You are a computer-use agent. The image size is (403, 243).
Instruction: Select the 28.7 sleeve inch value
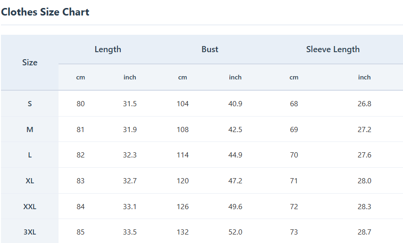pos(364,232)
